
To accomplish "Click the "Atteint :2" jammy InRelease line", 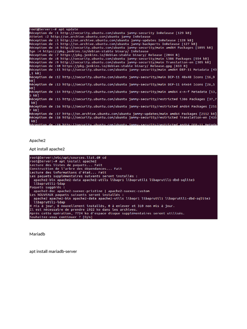I will click(90, 37).
